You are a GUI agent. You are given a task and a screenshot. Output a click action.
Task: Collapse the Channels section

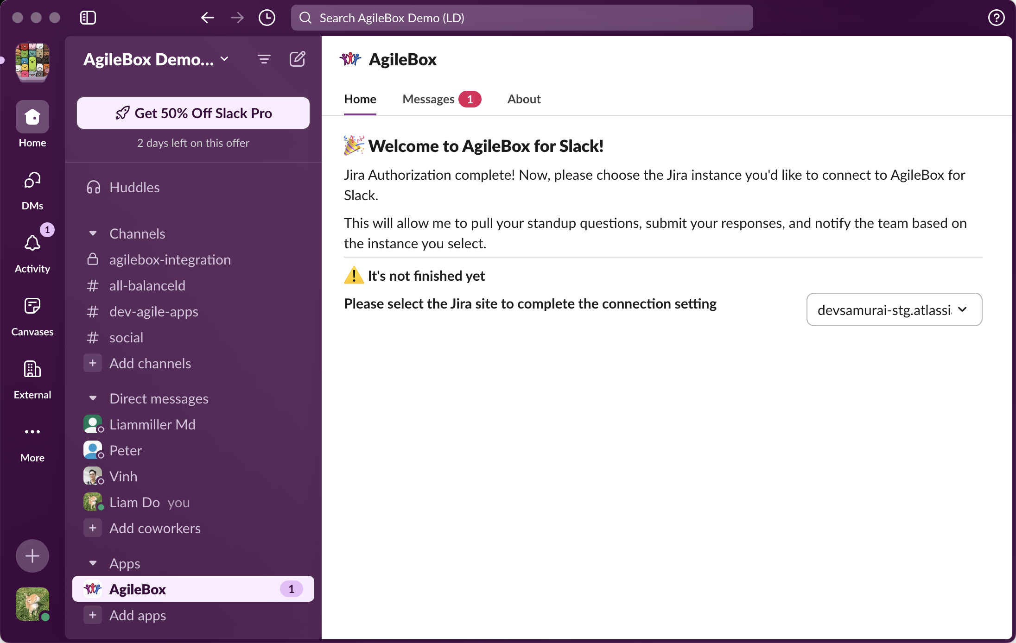coord(93,233)
